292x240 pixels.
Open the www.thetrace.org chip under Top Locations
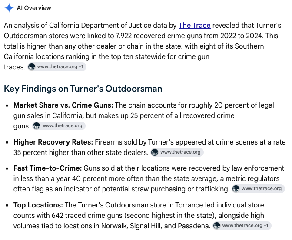click(242, 226)
